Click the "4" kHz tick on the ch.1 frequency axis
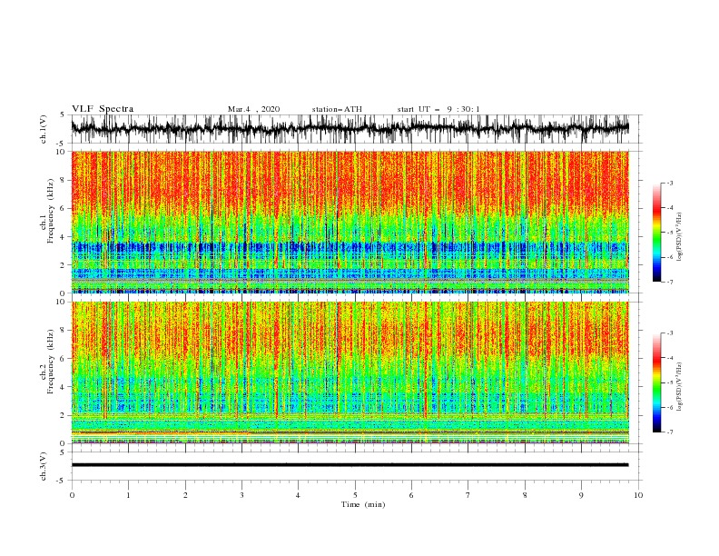The width and height of the screenshot is (719, 556). (63, 237)
